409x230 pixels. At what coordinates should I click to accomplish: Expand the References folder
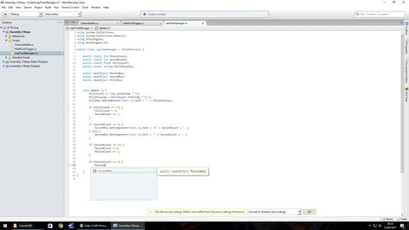coord(6,36)
